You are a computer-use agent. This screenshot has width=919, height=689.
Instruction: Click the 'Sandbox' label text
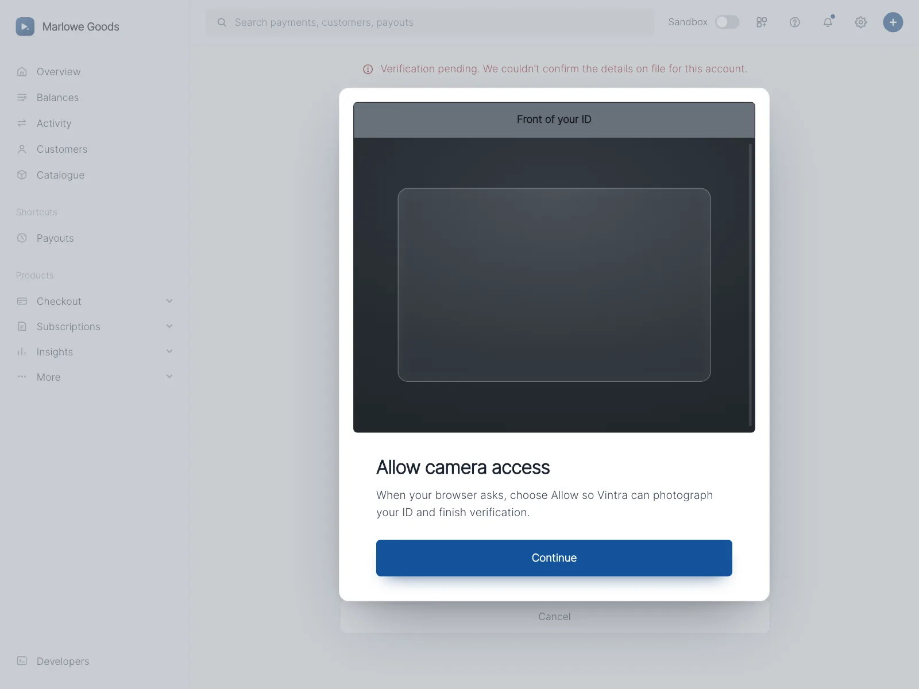pyautogui.click(x=688, y=22)
